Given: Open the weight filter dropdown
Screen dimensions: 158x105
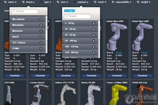Looking at the screenshot, I should tap(145, 2).
